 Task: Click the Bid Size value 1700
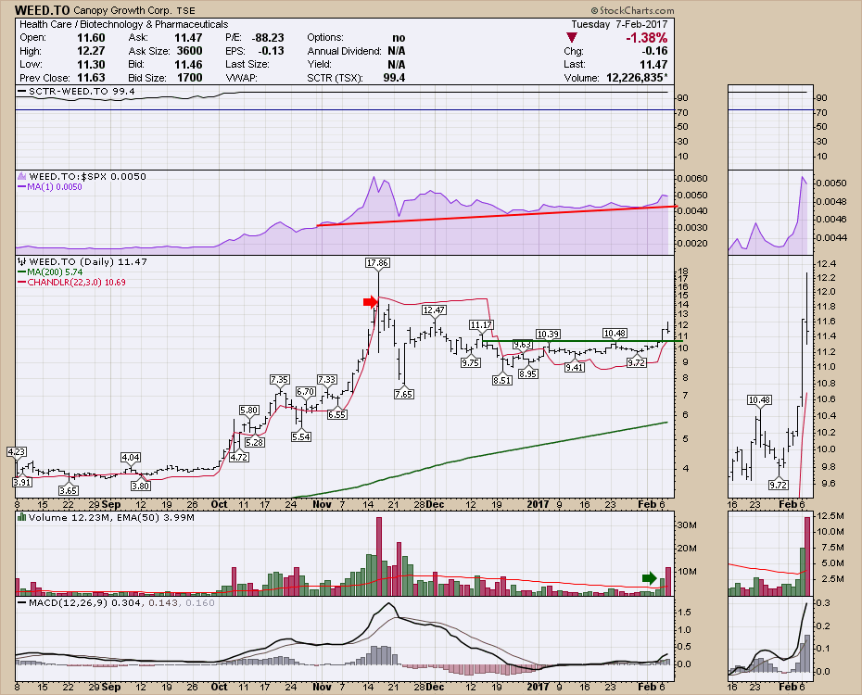pyautogui.click(x=190, y=78)
